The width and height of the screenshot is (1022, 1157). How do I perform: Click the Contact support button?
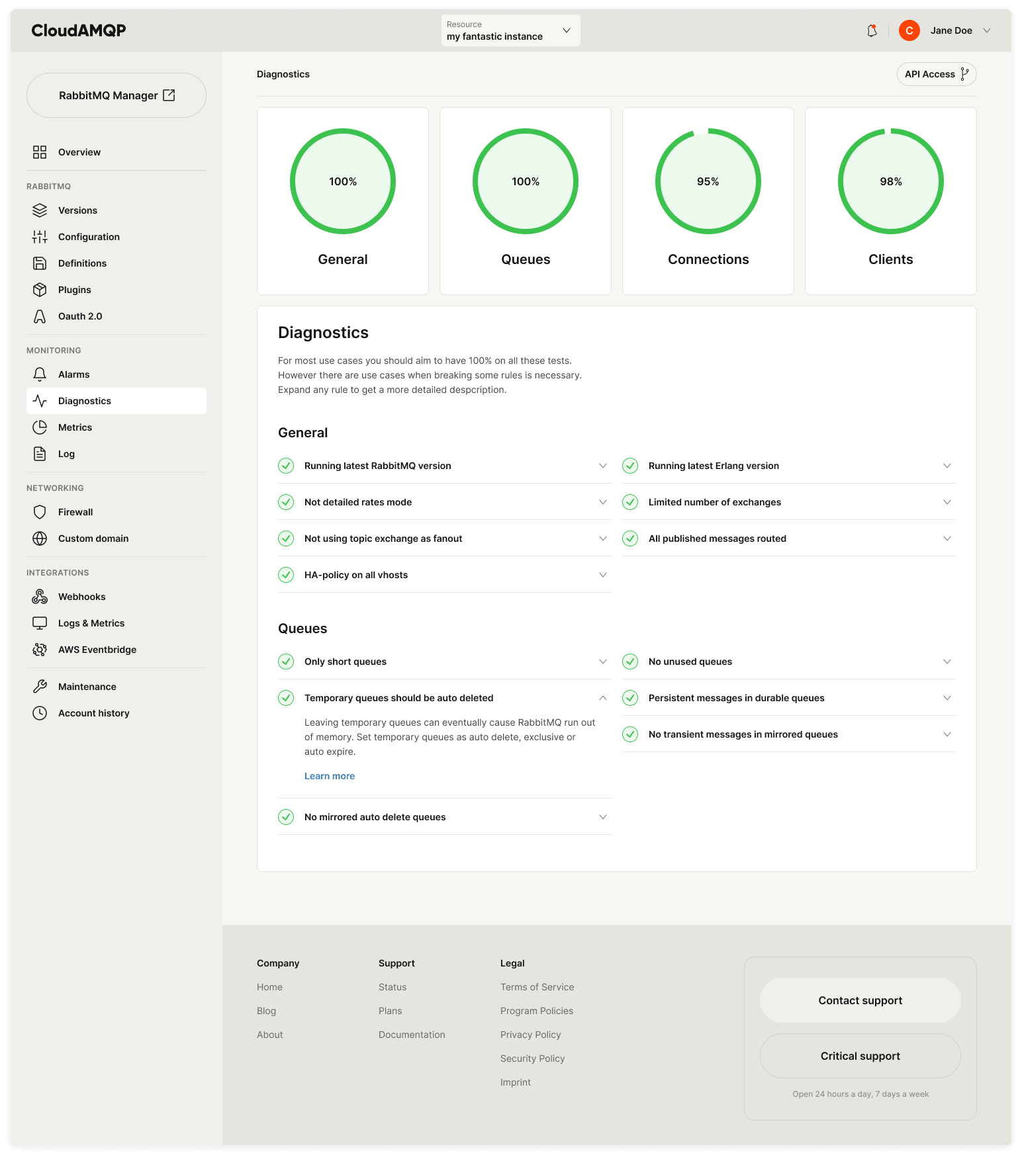[860, 1000]
